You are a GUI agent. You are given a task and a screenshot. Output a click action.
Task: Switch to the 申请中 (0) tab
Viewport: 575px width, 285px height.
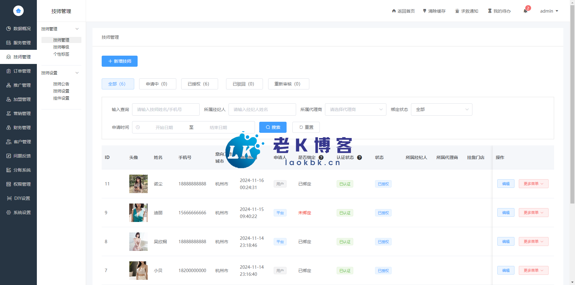click(157, 84)
